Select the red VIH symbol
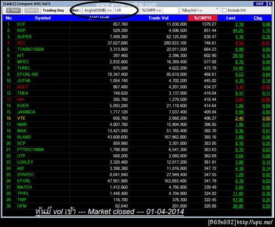The width and height of the screenshot is (275, 227). (x=21, y=99)
